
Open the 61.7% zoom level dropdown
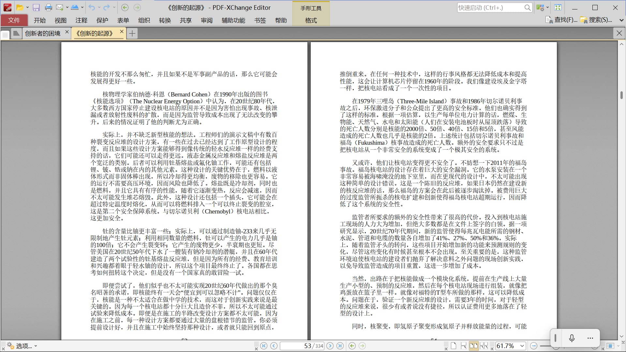522,346
